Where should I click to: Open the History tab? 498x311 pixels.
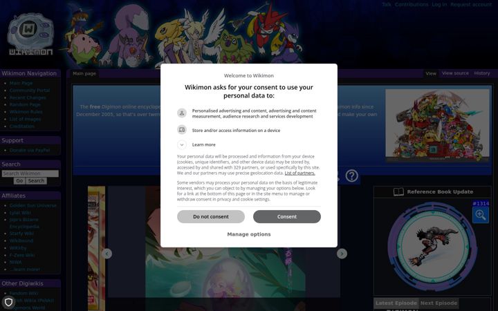(x=482, y=73)
